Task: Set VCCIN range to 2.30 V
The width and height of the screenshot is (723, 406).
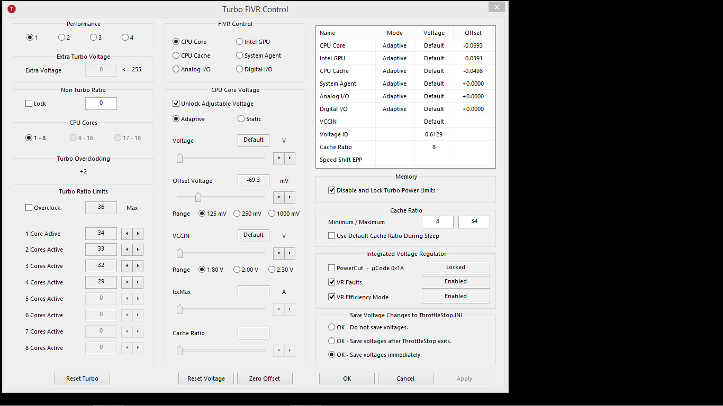Action: pyautogui.click(x=281, y=270)
